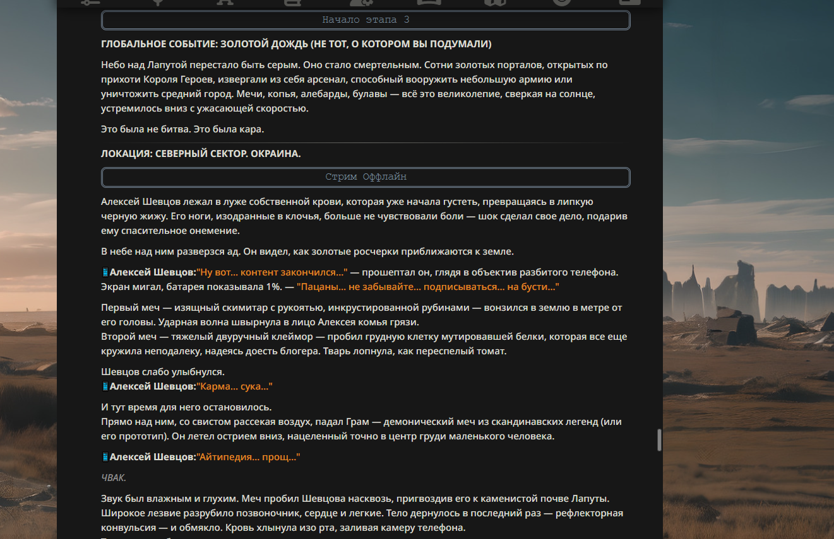Click the "Стрим Оффлайн" banner box
The width and height of the screenshot is (834, 539).
(x=366, y=177)
